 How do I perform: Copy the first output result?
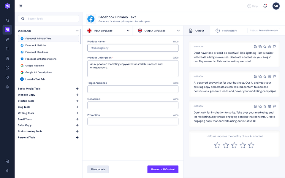click(x=260, y=47)
